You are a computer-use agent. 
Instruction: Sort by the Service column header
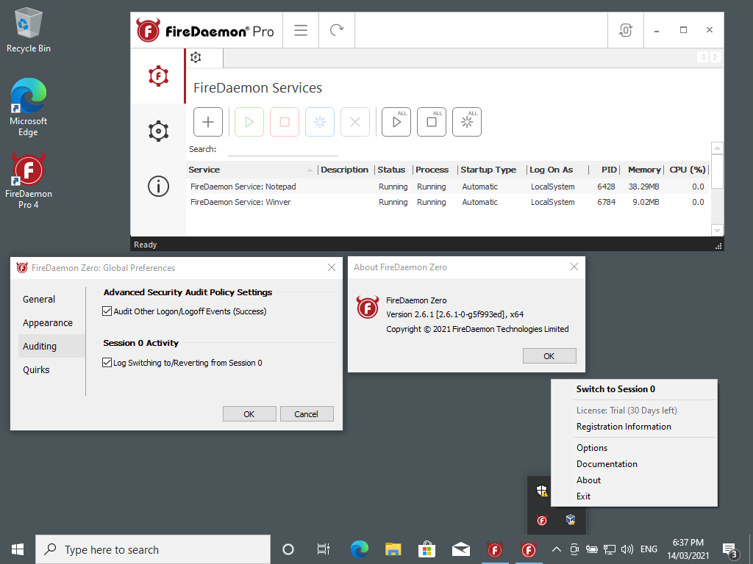(x=251, y=170)
